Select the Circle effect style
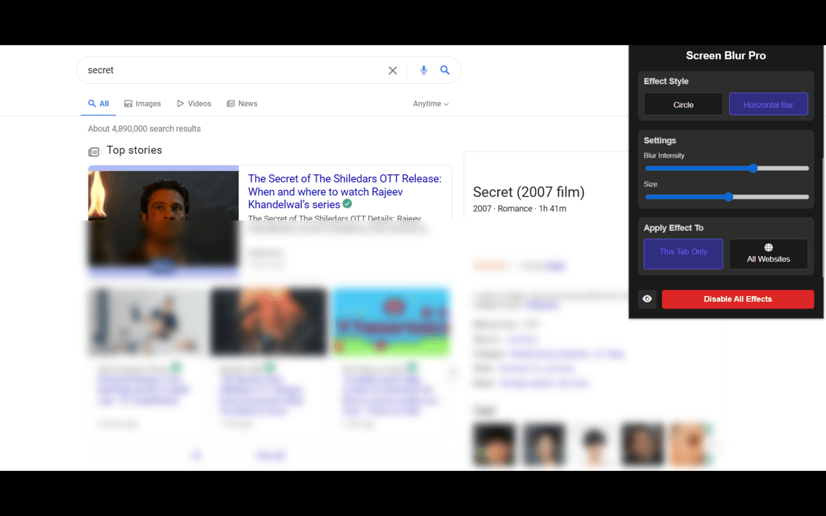 [x=683, y=104]
